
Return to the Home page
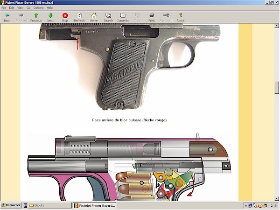(94, 17)
